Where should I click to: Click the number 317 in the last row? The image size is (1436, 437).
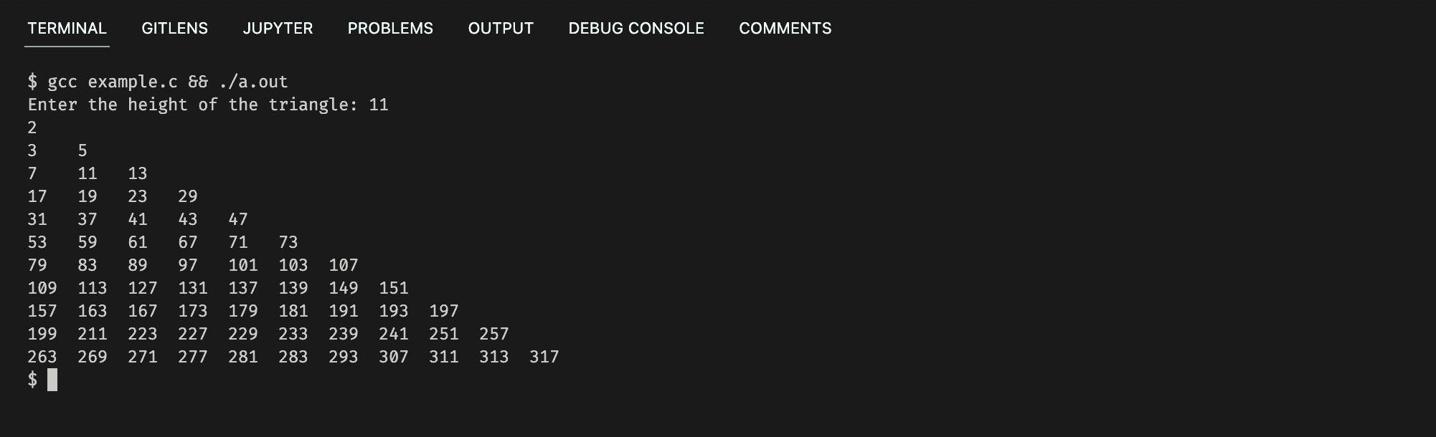[544, 357]
